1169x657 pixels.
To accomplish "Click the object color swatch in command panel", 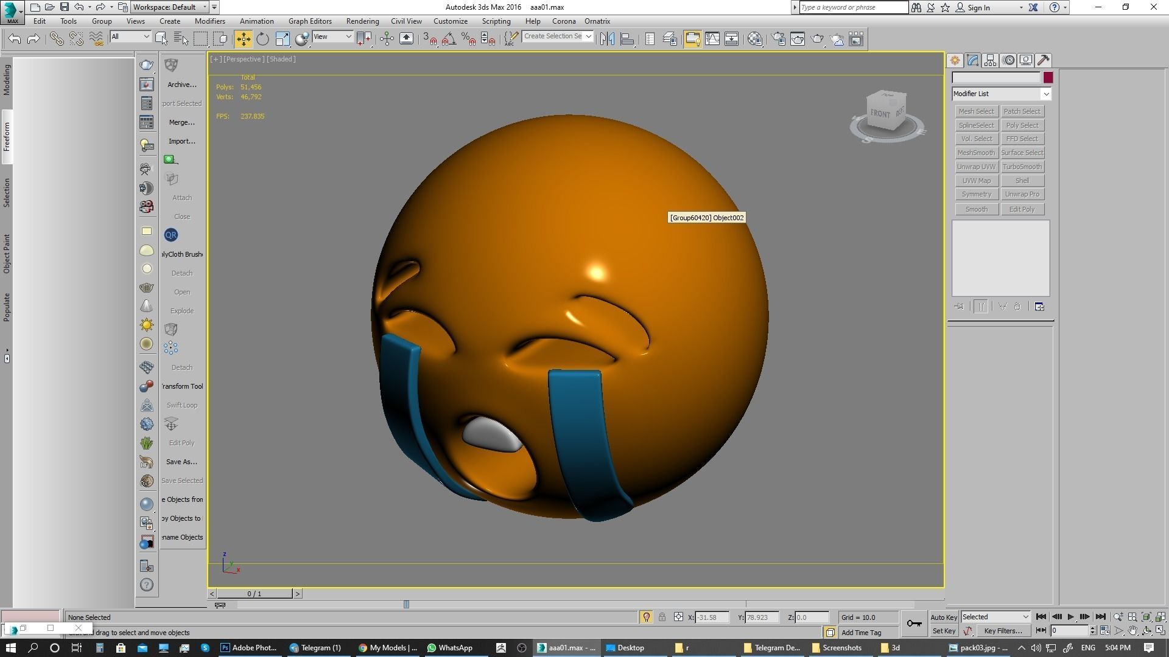I will click(x=1048, y=77).
